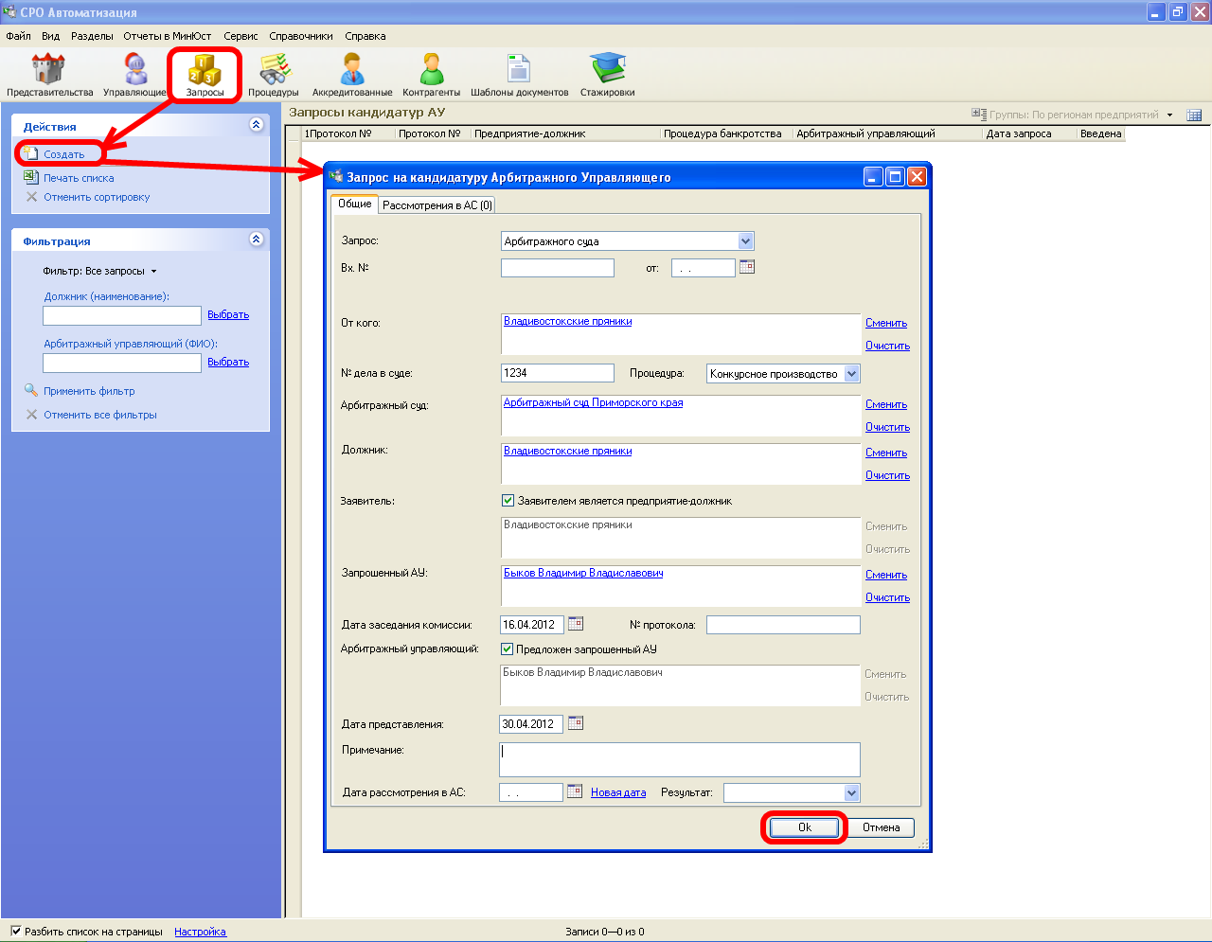The image size is (1212, 942).
Task: Switch to Рассмотрения в АС tab
Action: (437, 205)
